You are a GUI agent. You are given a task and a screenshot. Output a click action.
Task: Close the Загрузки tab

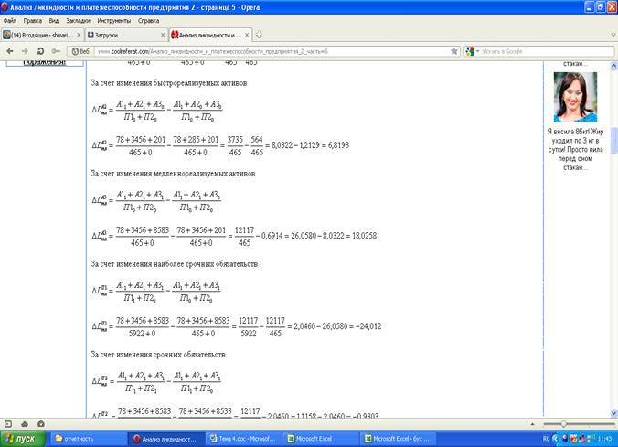[x=163, y=35]
